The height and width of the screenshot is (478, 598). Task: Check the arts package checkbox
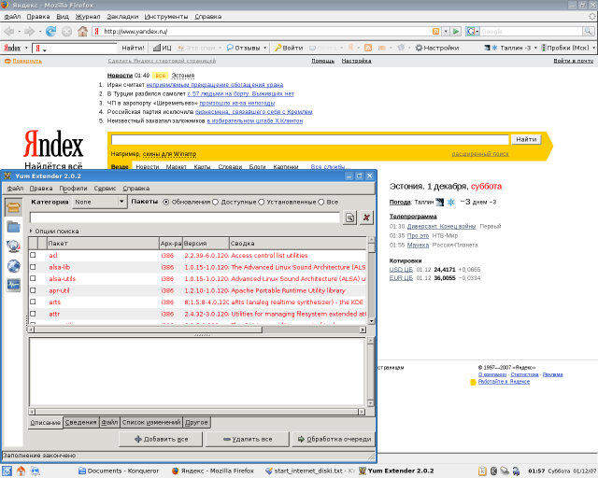pos(33,302)
